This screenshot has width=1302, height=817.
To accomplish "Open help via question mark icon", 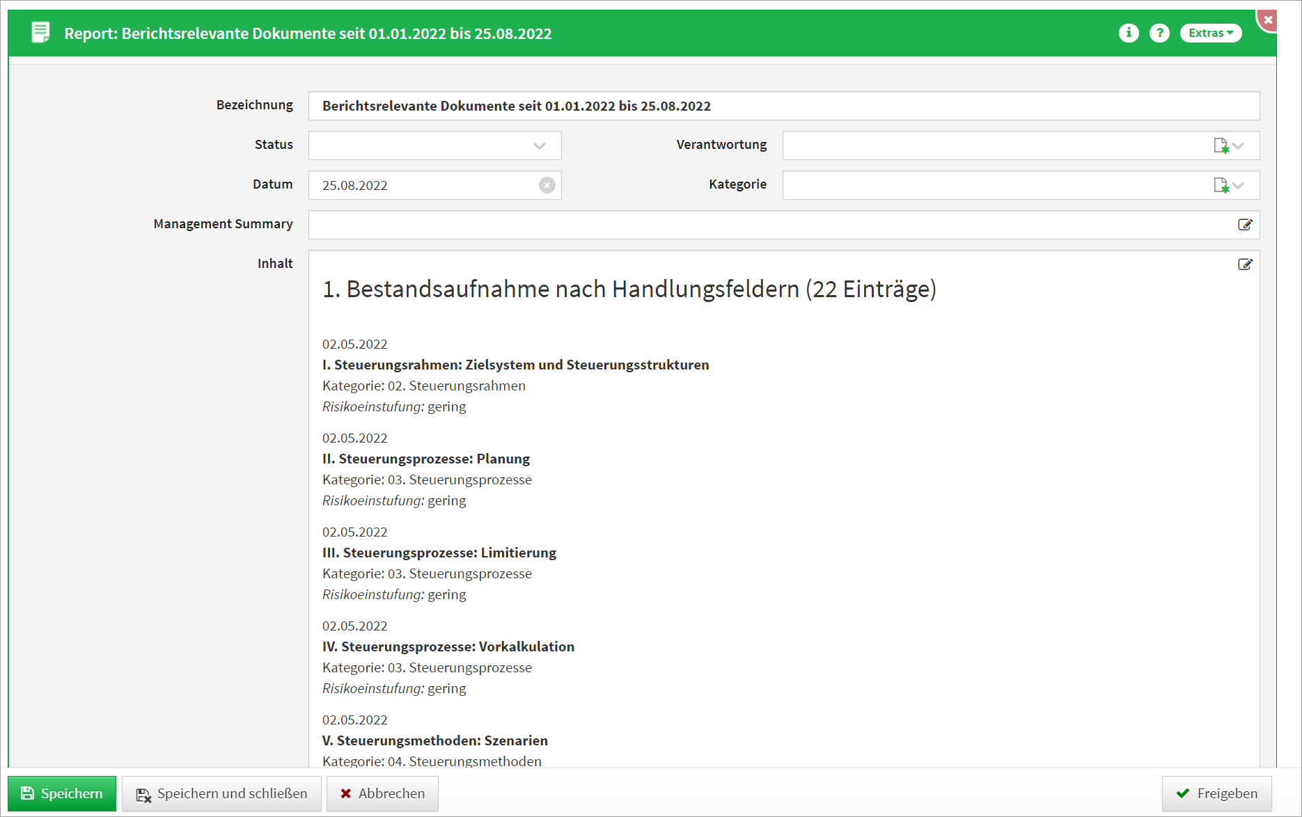I will coord(1159,33).
